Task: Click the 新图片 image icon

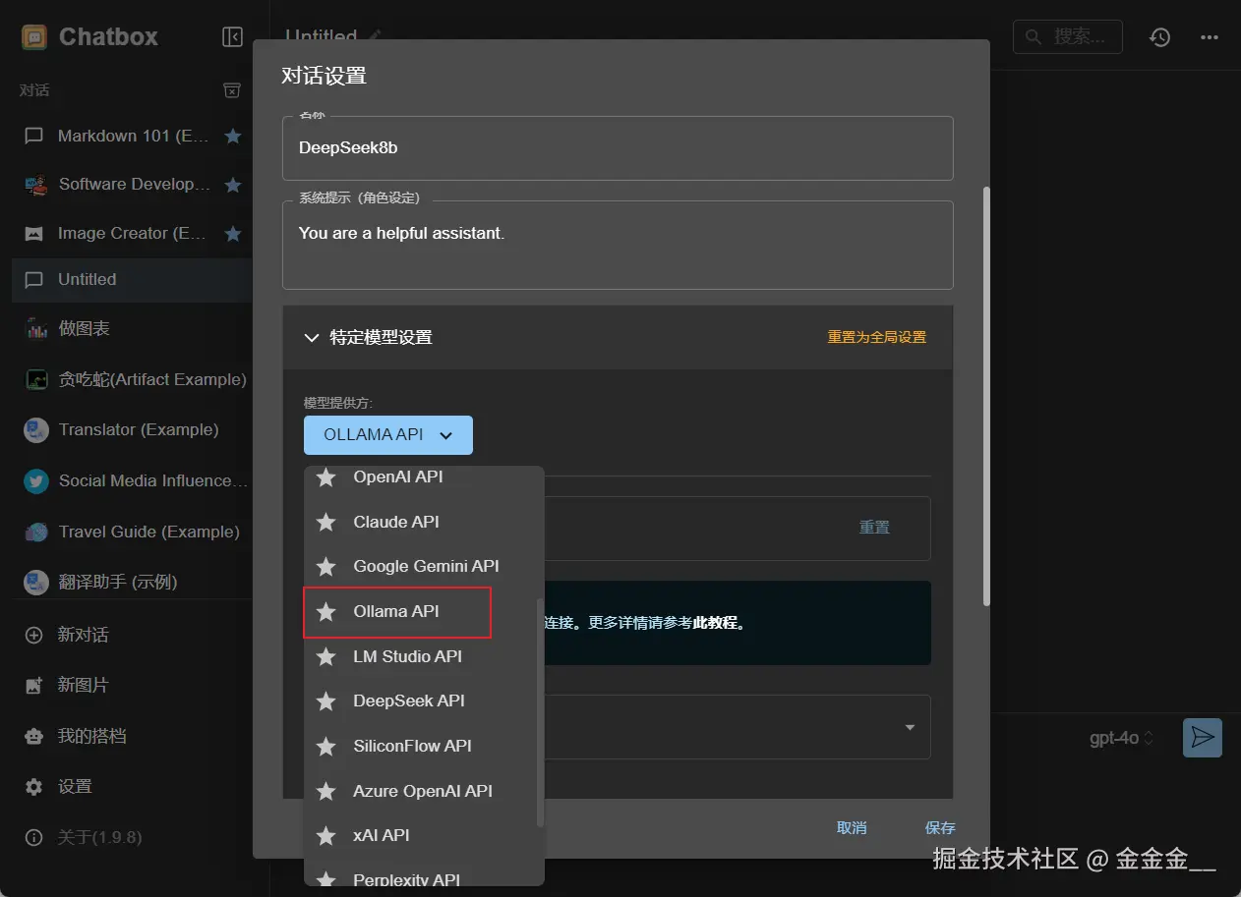Action: (34, 686)
